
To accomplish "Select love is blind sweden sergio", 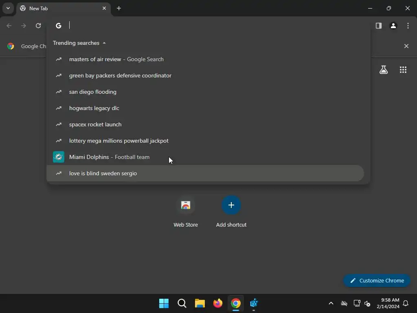I will tap(205, 173).
